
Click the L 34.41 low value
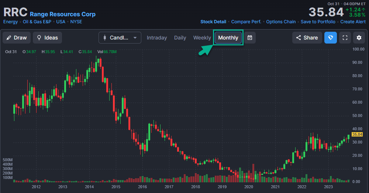pos(66,52)
